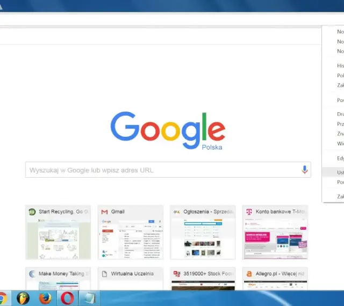Focus the Google search box
This screenshot has width=344, height=306.
pos(168,170)
